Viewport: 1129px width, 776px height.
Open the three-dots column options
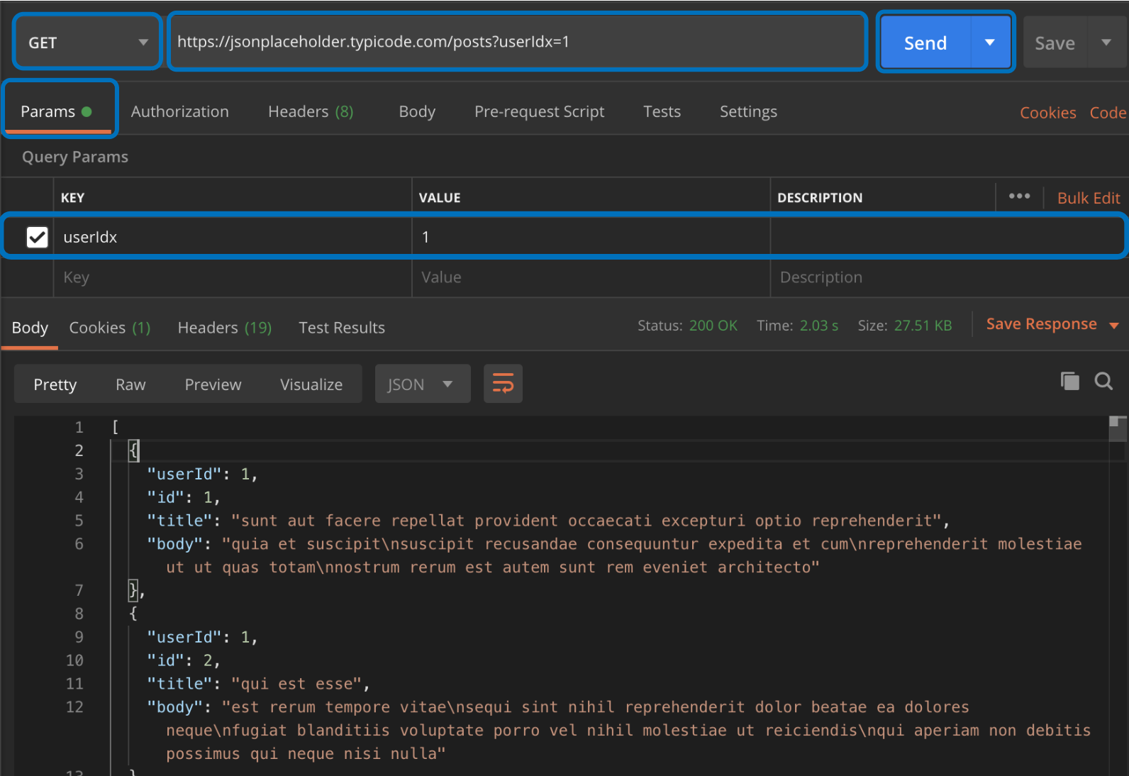(x=1019, y=196)
